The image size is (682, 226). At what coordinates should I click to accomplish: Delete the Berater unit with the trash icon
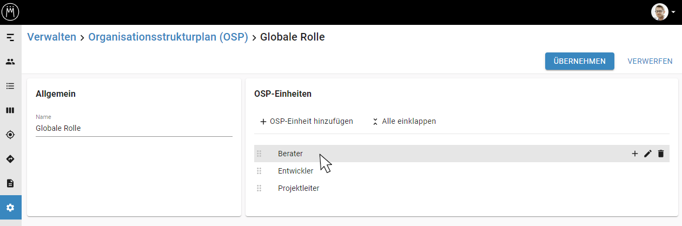660,154
